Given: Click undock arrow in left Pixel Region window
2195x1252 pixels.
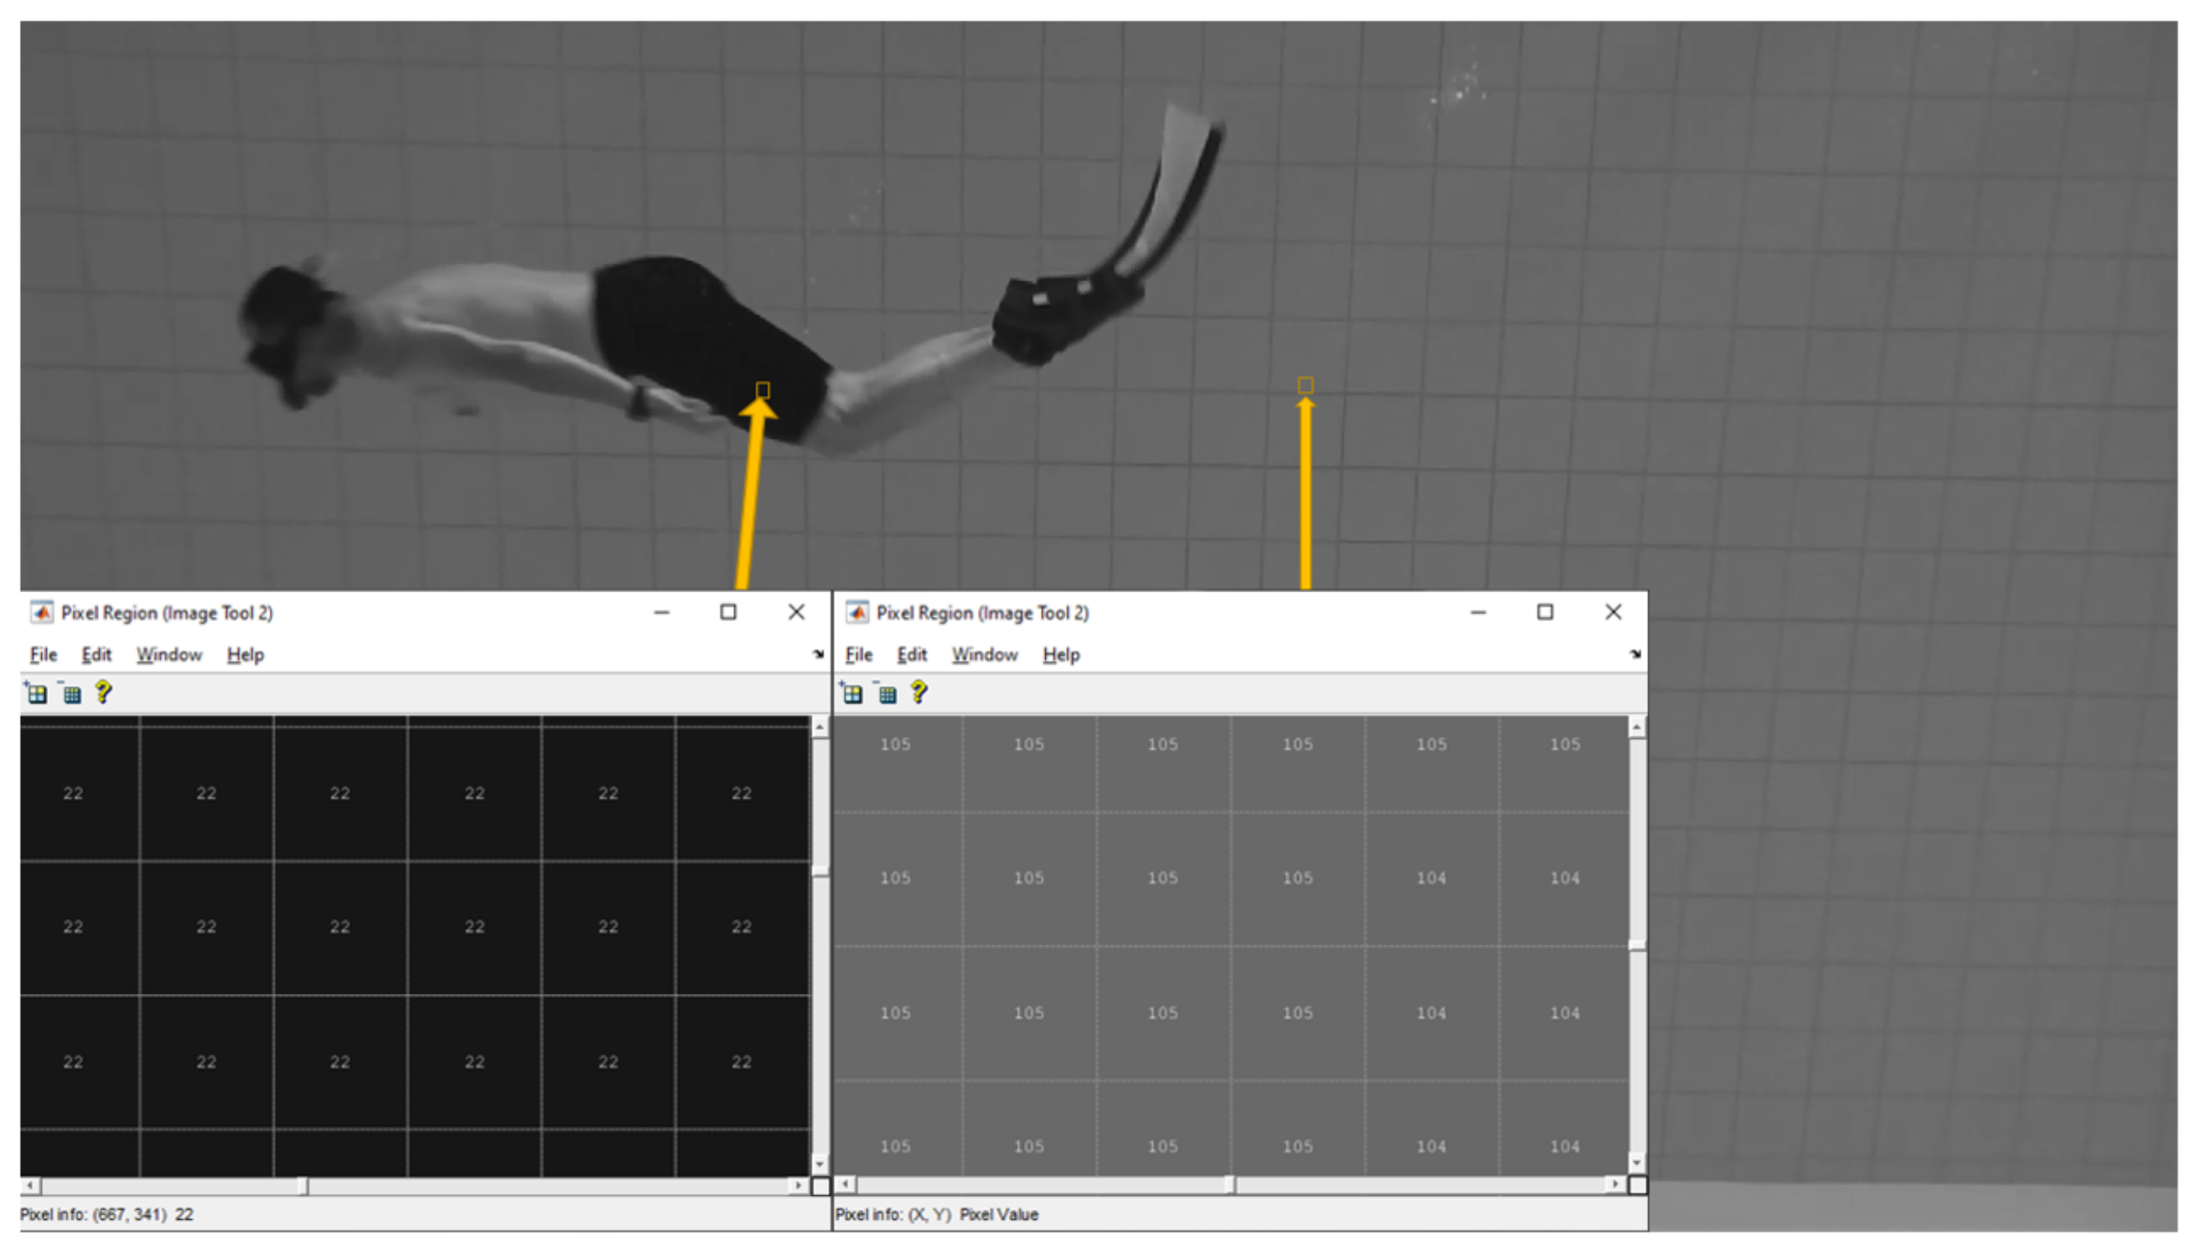Looking at the screenshot, I should [x=817, y=654].
